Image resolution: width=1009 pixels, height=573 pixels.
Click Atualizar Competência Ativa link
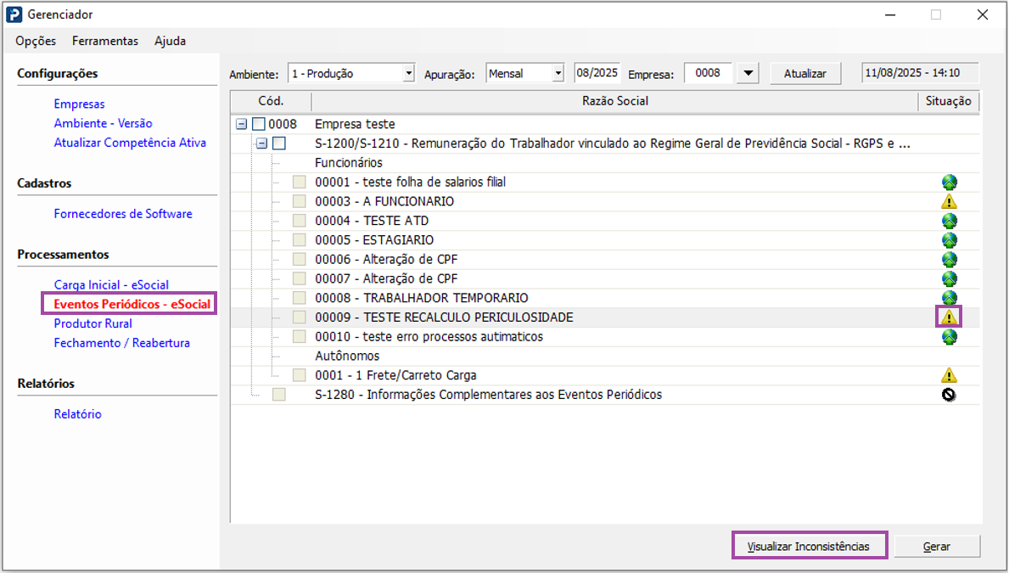tap(130, 143)
